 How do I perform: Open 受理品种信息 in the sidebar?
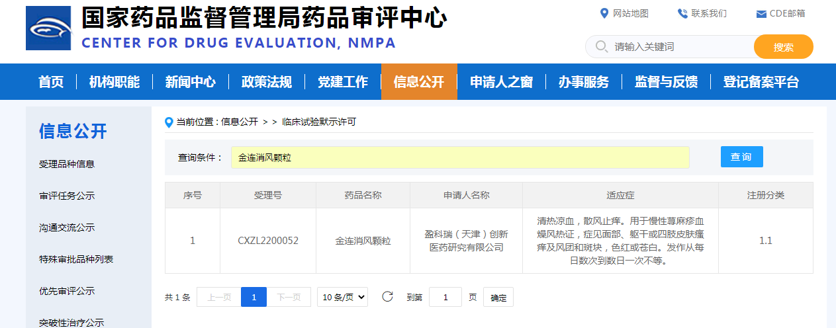[x=67, y=164]
